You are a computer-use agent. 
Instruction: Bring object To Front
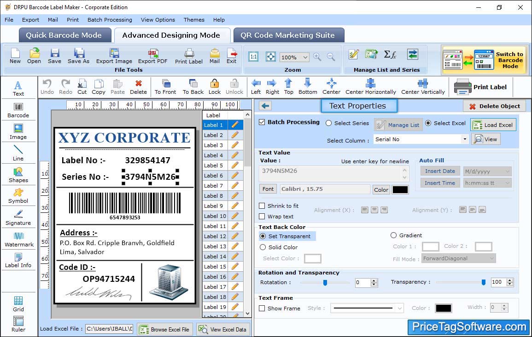(x=165, y=87)
